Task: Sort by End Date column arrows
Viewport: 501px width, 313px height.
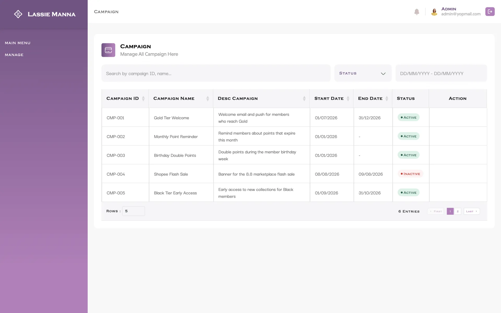Action: pyautogui.click(x=387, y=99)
